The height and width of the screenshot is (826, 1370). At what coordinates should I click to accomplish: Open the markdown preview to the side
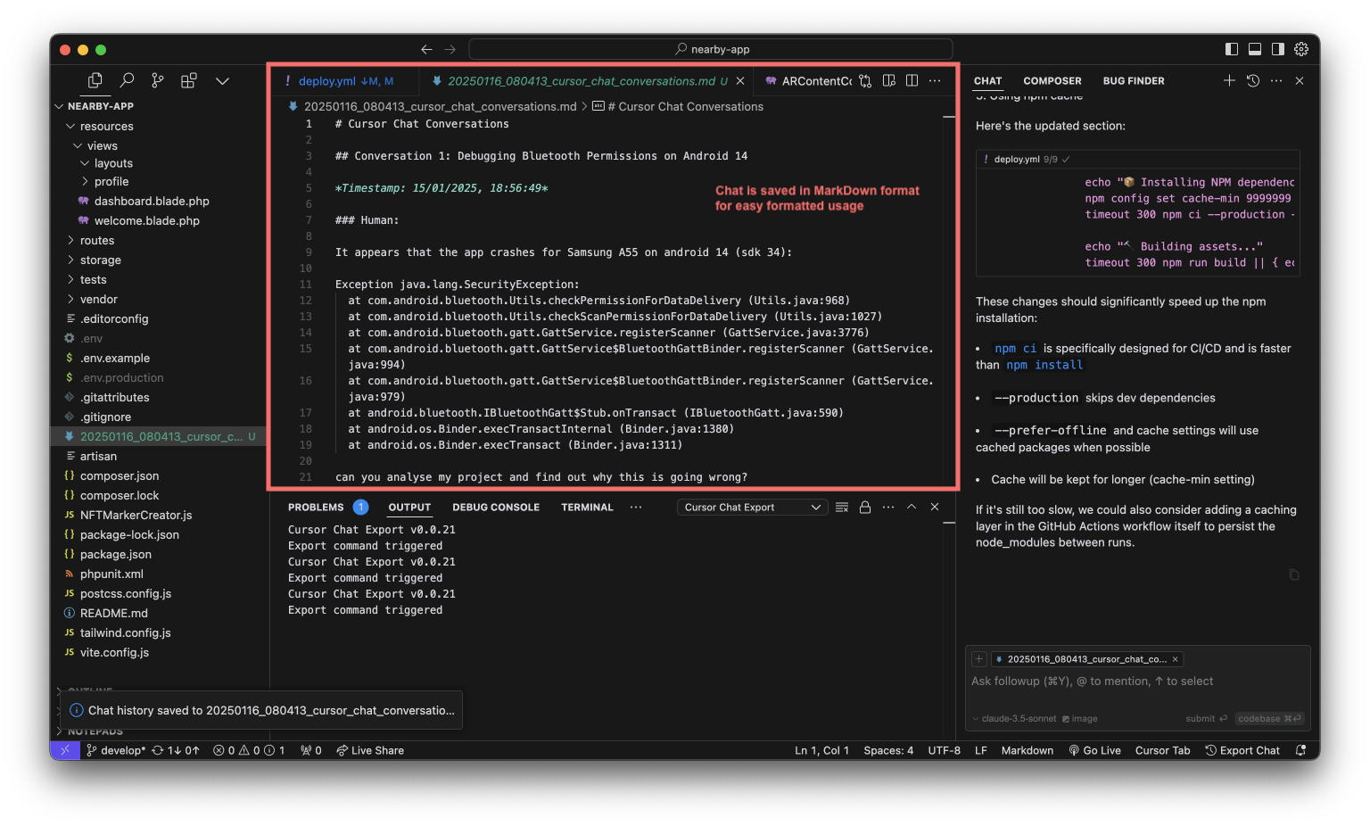888,81
